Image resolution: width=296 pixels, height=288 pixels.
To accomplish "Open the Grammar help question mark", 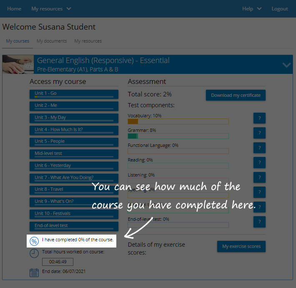I will coord(259,133).
